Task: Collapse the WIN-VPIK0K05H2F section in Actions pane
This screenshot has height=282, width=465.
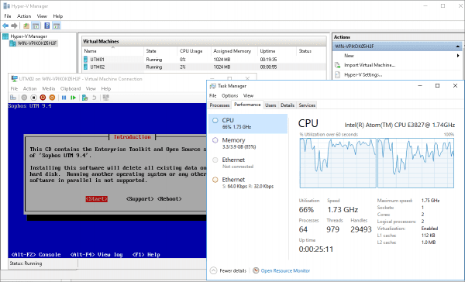Action: 457,46
